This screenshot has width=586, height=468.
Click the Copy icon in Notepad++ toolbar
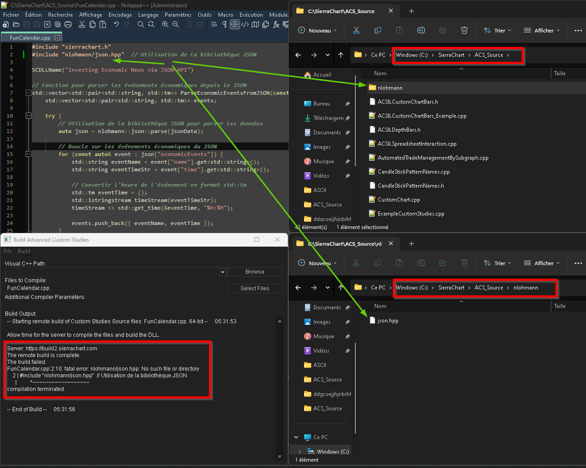[x=92, y=24]
